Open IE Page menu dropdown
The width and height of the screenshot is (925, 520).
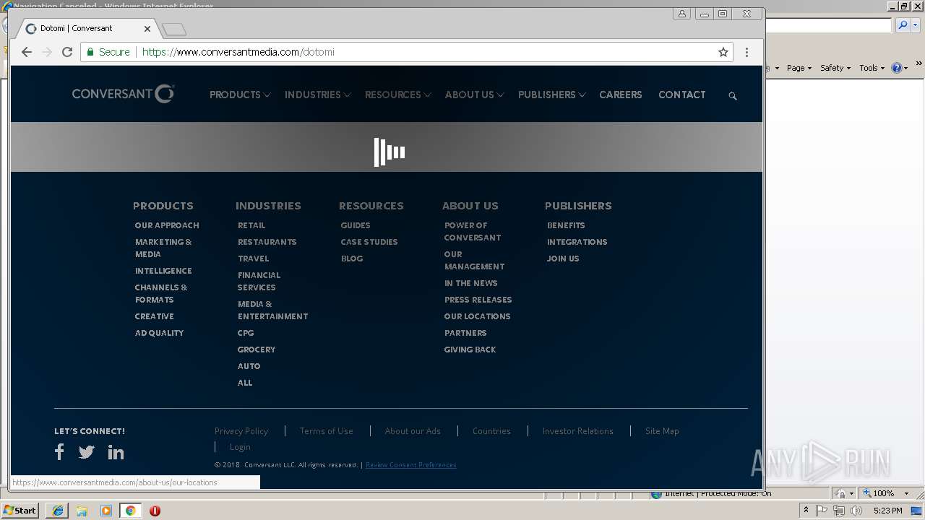pyautogui.click(x=799, y=68)
